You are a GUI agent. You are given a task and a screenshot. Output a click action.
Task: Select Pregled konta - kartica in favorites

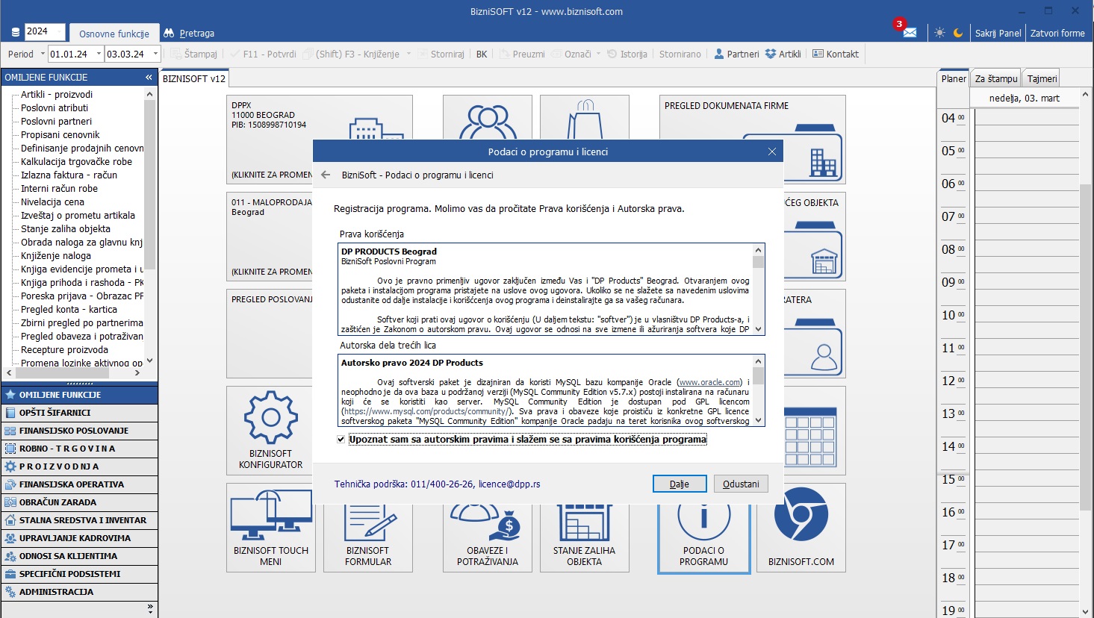coord(69,310)
